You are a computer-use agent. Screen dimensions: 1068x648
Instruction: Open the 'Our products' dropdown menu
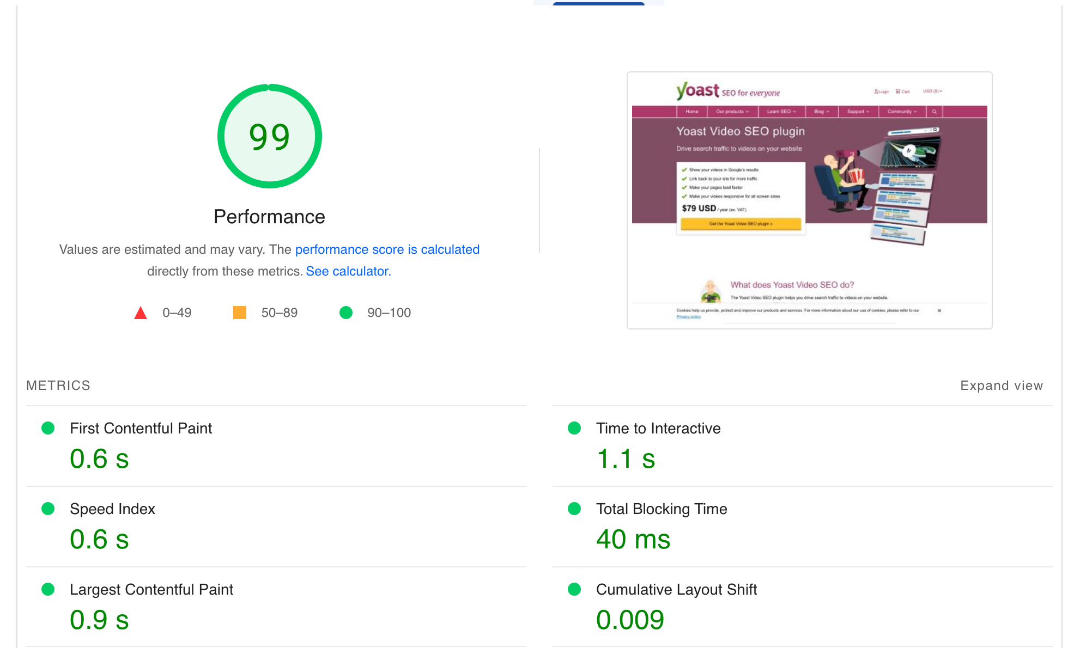click(732, 112)
